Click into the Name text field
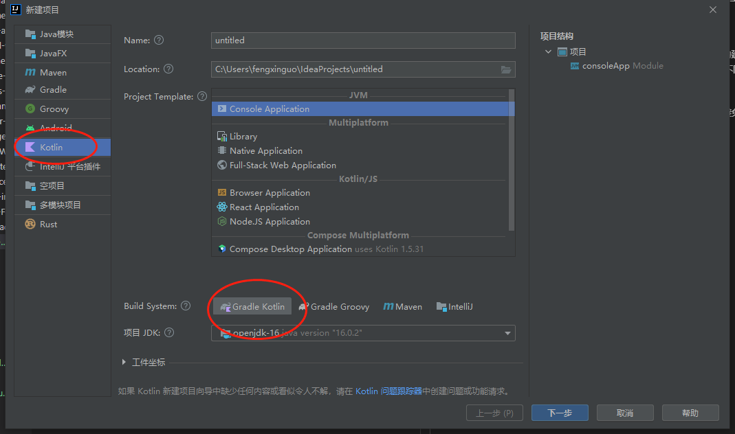The image size is (735, 434). point(363,41)
